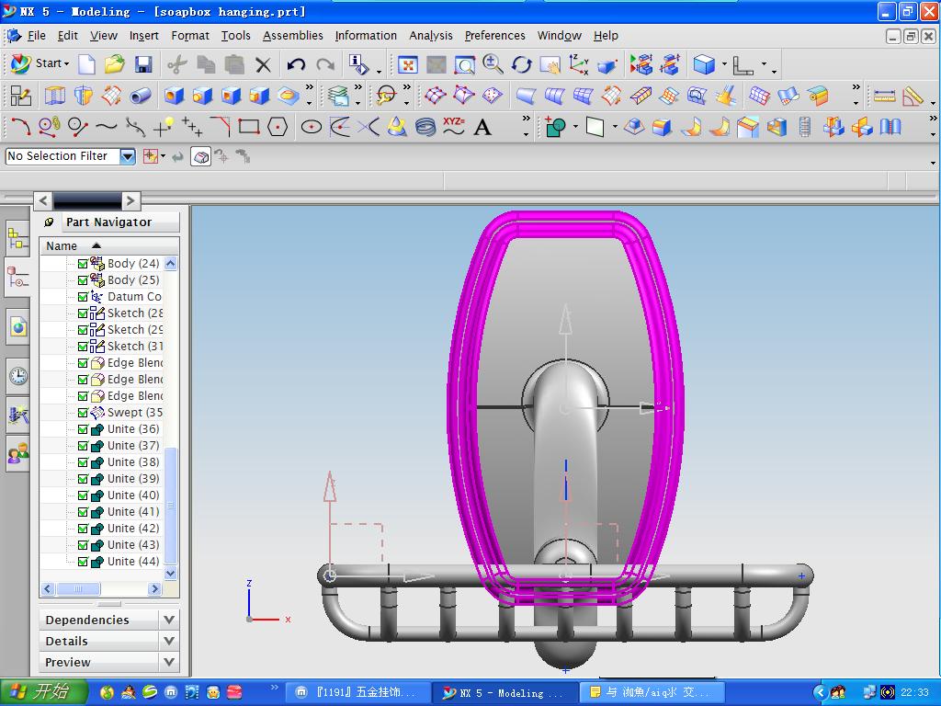Click the Cut scissors icon
The width and height of the screenshot is (941, 706).
(x=176, y=64)
